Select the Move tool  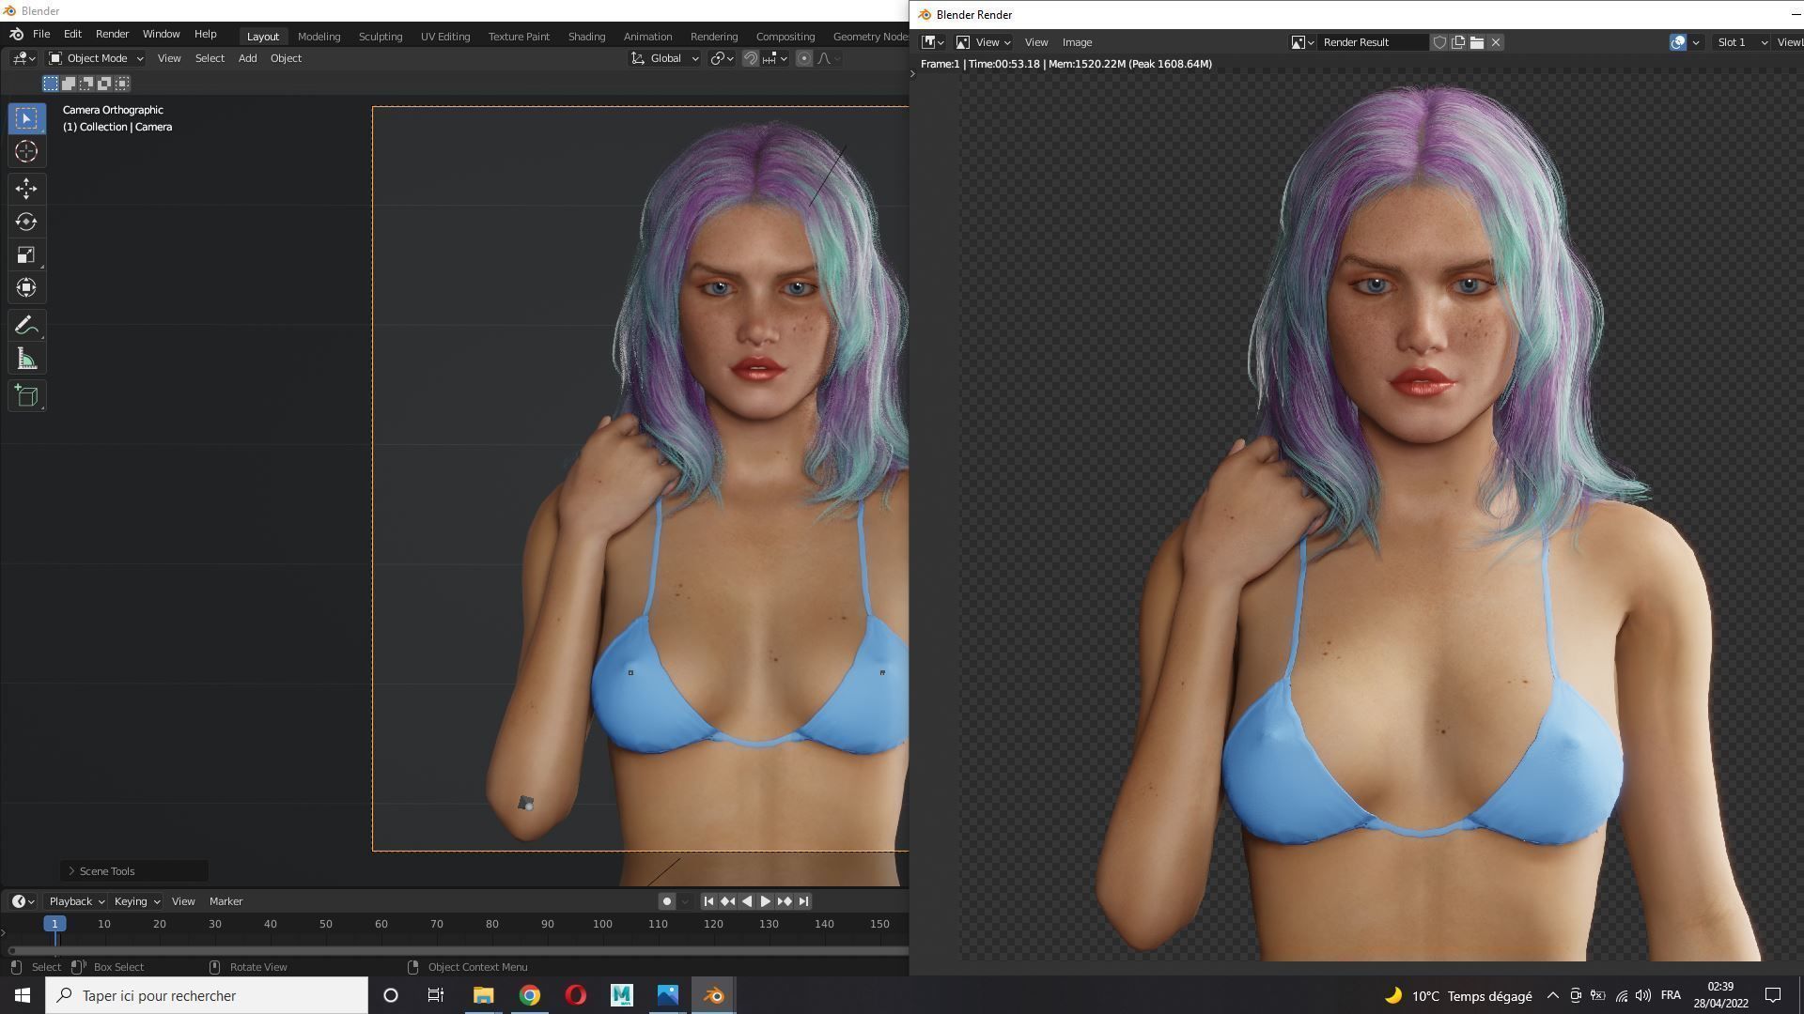coord(26,189)
